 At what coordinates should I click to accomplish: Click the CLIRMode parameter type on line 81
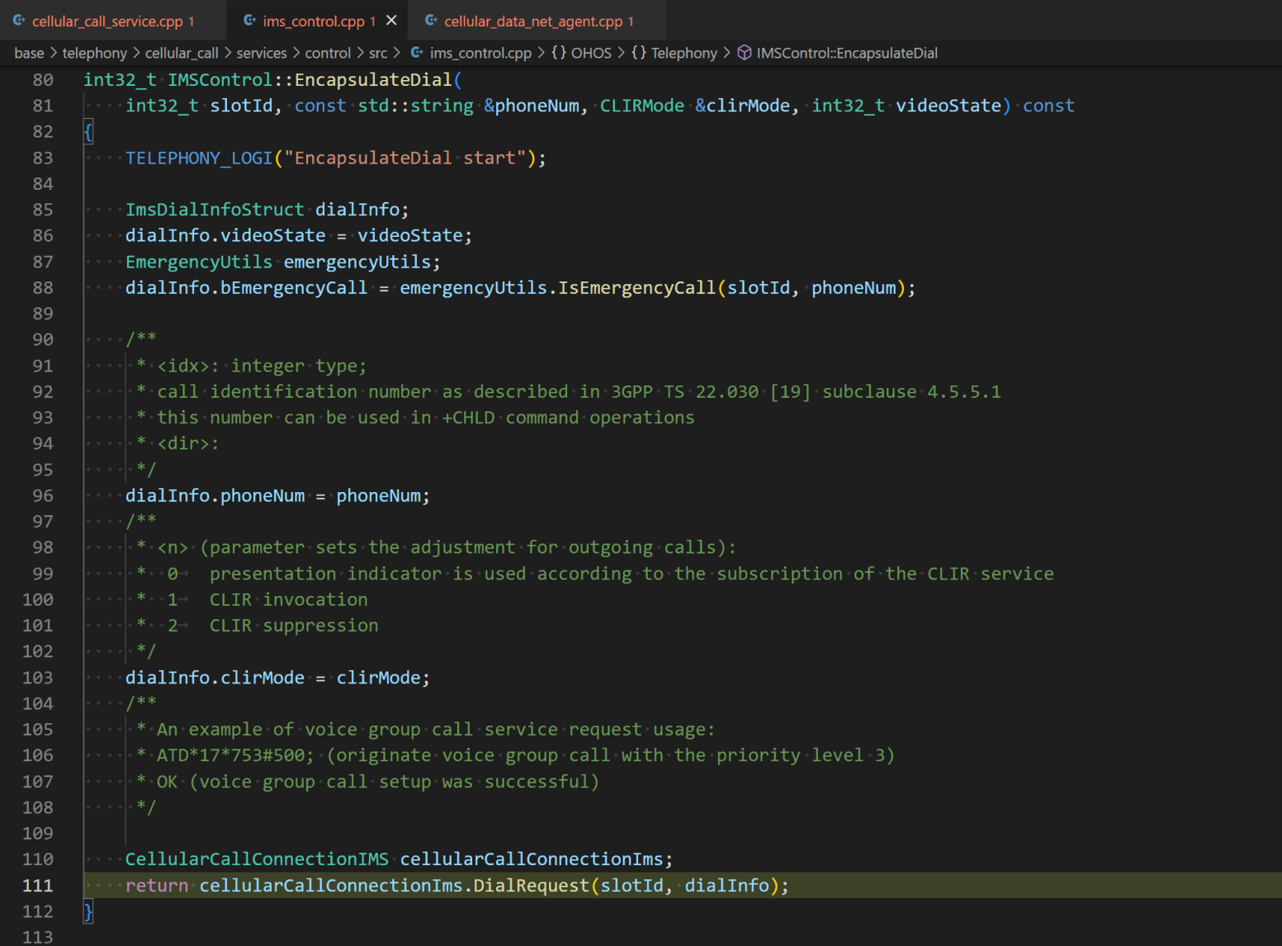point(641,106)
